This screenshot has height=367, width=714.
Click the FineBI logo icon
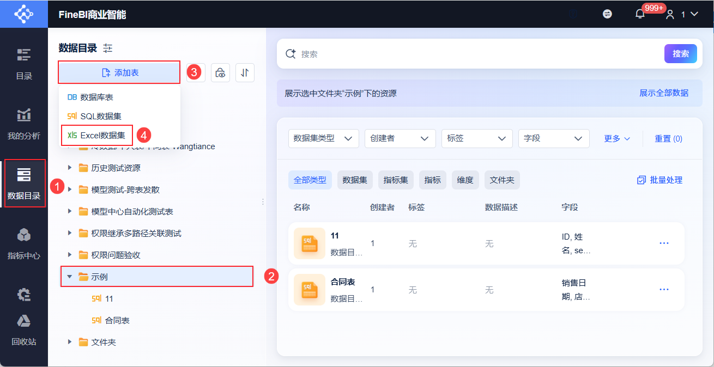pos(23,14)
